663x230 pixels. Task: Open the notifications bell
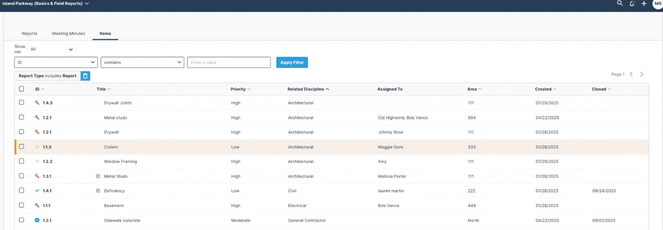[x=632, y=3]
